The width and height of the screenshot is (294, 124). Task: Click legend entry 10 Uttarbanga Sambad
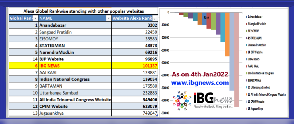point(258,88)
